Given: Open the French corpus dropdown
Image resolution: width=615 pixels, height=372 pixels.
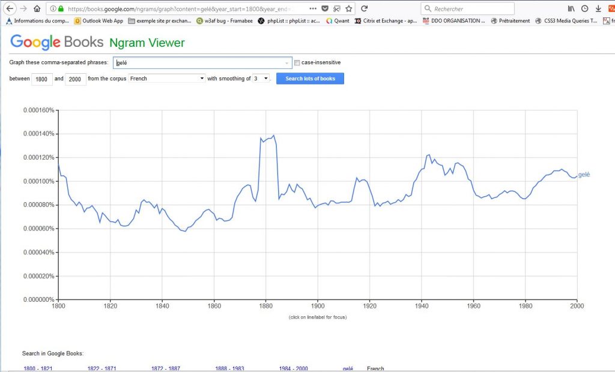Looking at the screenshot, I should (x=167, y=79).
